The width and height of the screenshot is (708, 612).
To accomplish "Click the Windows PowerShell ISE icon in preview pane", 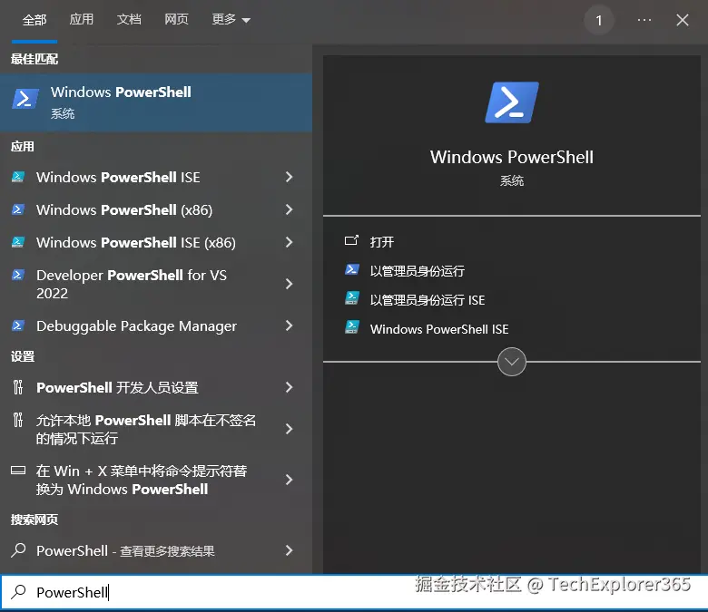I will coord(352,327).
